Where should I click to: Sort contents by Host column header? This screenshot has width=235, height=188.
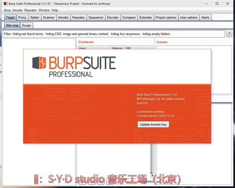pos(94,48)
